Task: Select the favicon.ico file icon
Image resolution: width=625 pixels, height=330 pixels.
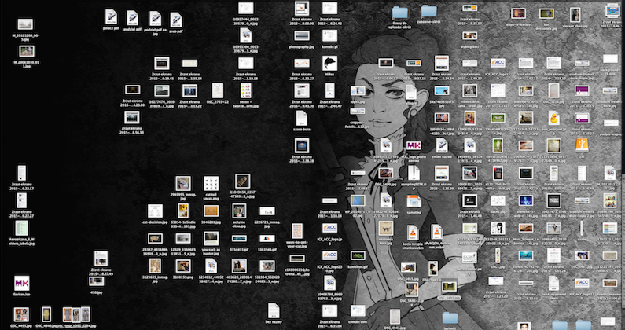Action: (x=21, y=284)
